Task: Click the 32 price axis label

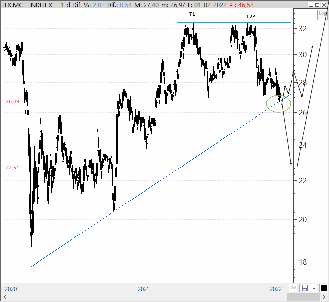Action: pyautogui.click(x=303, y=28)
